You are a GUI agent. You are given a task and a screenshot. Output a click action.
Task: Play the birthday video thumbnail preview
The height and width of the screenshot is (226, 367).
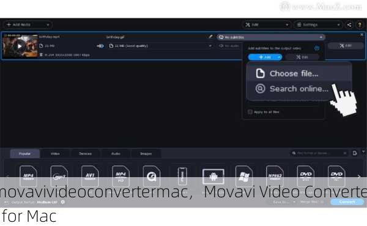(x=20, y=46)
